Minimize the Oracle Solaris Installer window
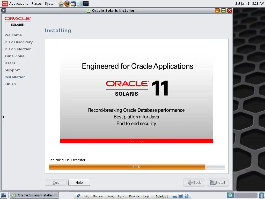 (217, 10)
